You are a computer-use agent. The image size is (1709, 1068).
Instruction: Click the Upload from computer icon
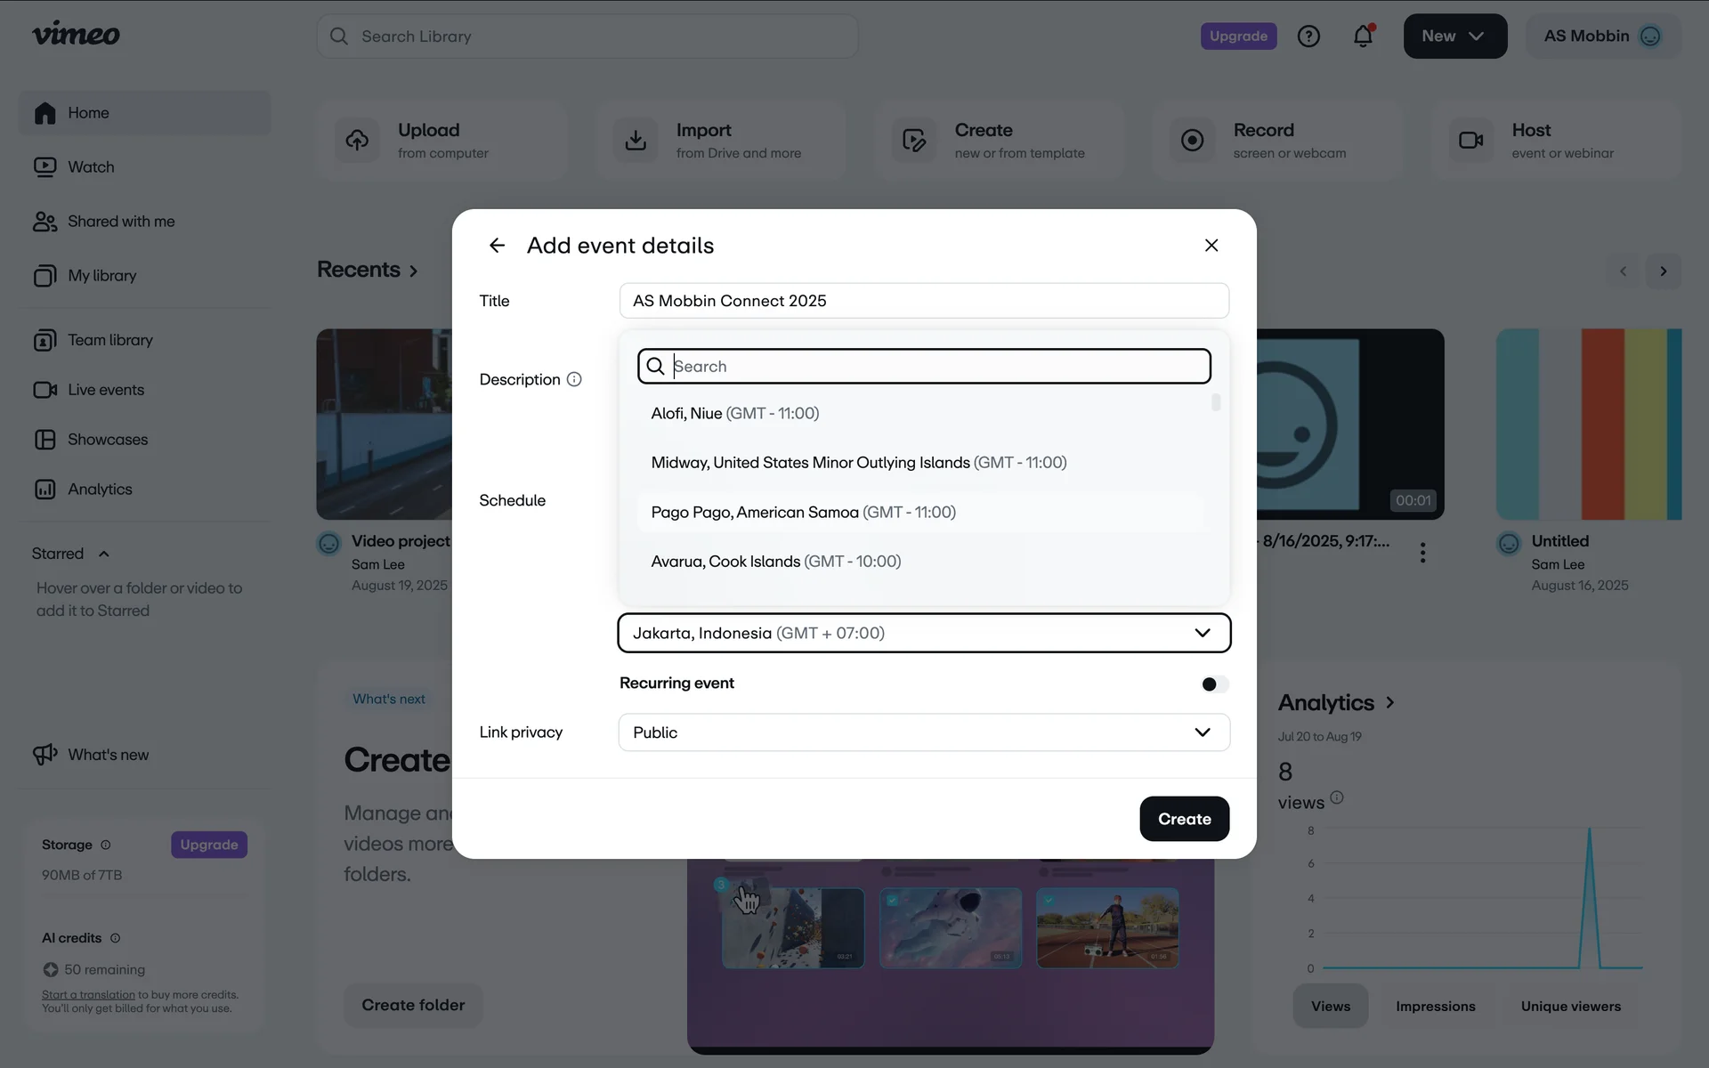tap(357, 141)
